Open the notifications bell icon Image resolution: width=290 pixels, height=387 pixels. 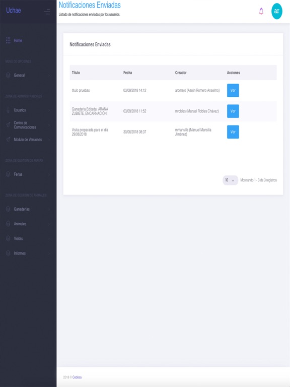[261, 11]
